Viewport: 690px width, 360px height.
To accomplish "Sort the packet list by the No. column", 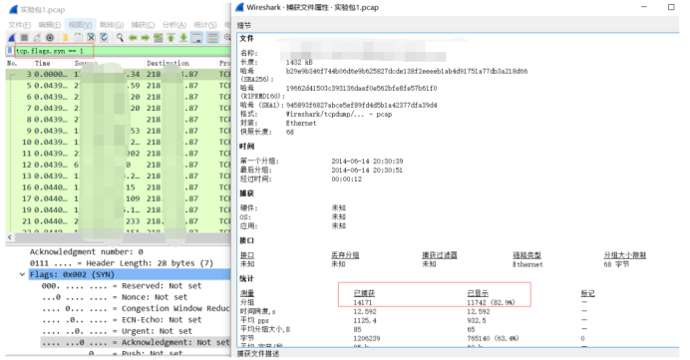I will click(x=12, y=63).
